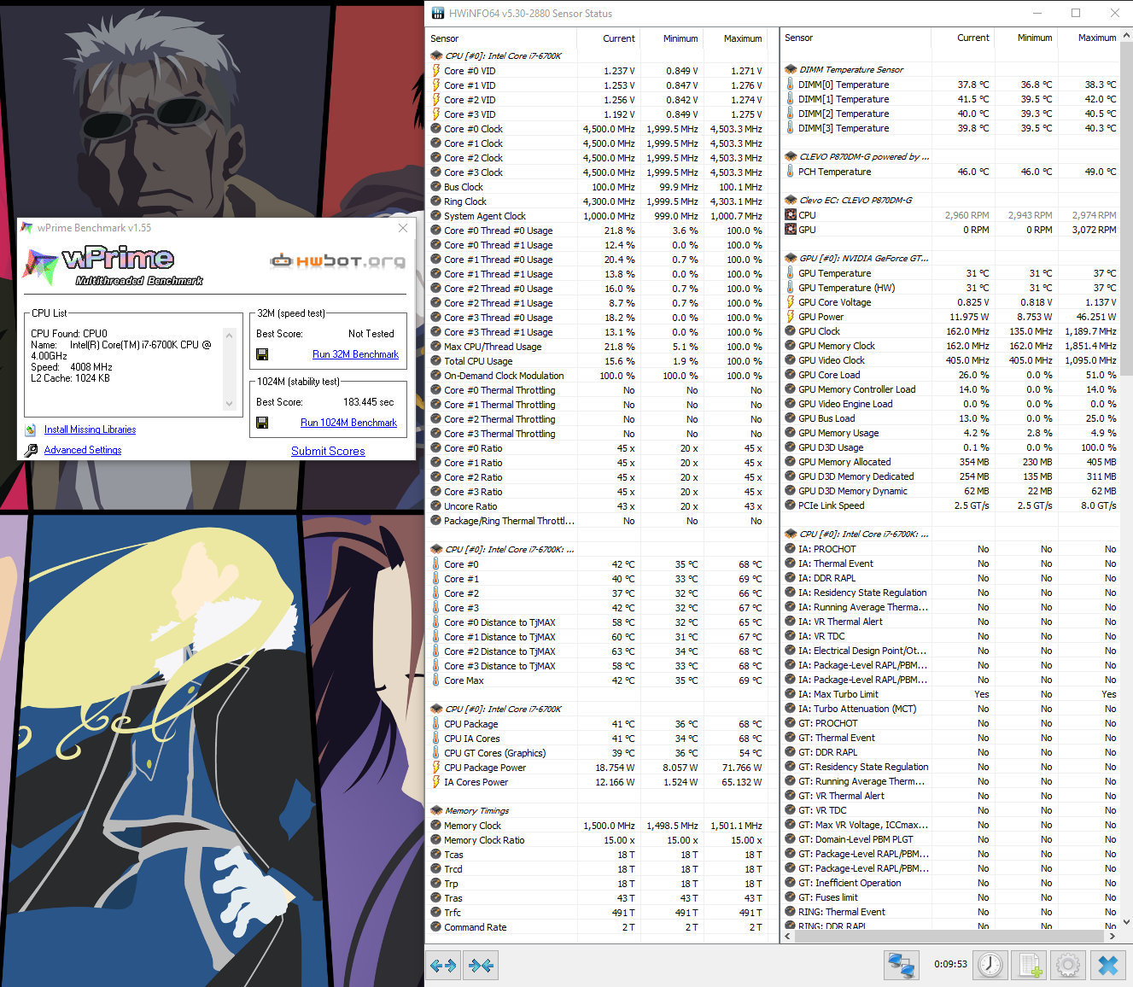This screenshot has width=1133, height=987.
Task: Open HWiNFO sensor settings gear icon
Action: point(1067,965)
